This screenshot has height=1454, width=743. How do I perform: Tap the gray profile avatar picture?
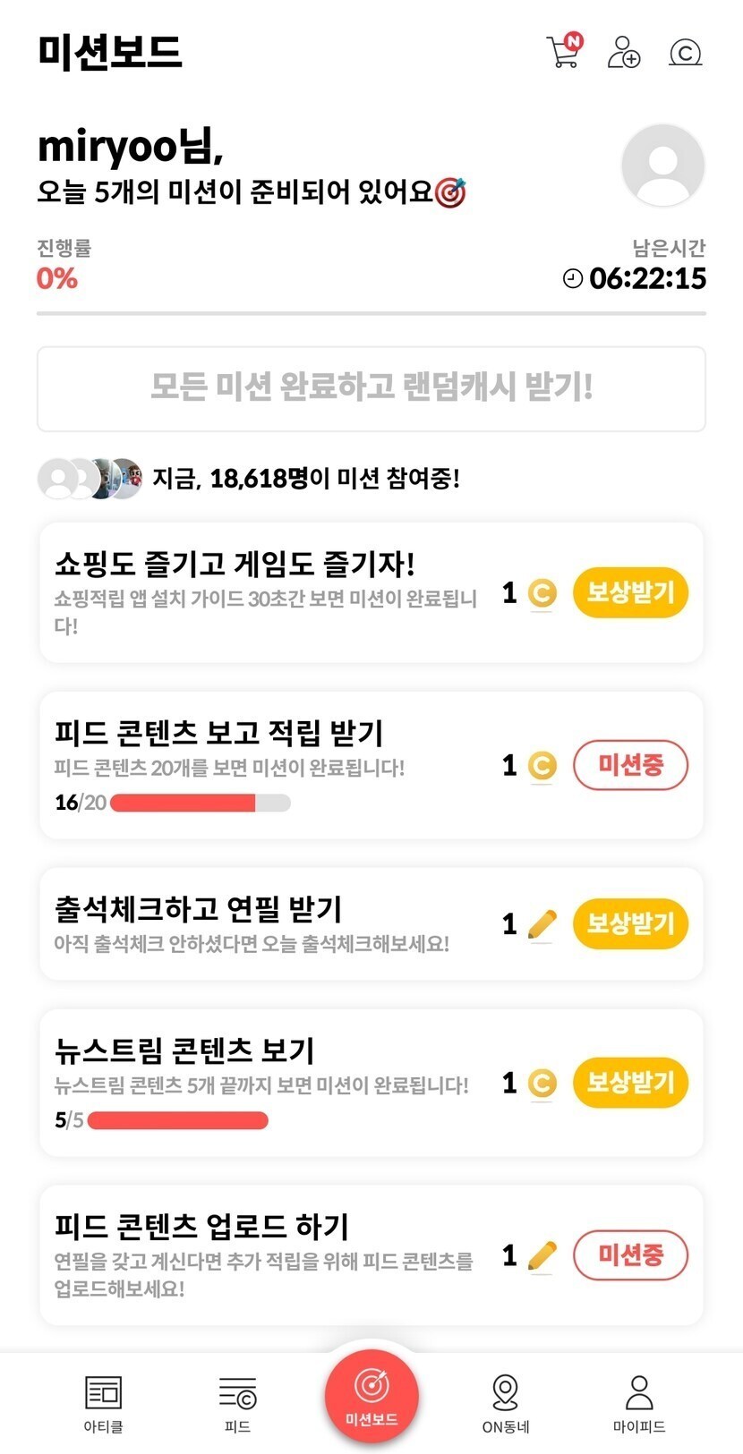point(662,166)
